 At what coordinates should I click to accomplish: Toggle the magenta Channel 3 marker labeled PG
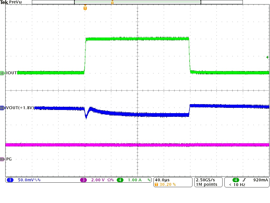point(2,160)
